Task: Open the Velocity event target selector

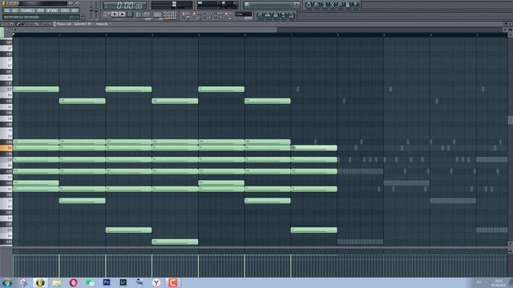Action: coord(102,24)
